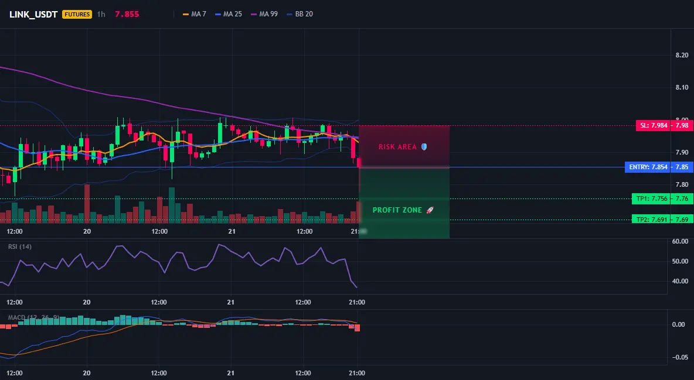
Task: Click the green 7.69 axis price tag
Action: (682, 220)
